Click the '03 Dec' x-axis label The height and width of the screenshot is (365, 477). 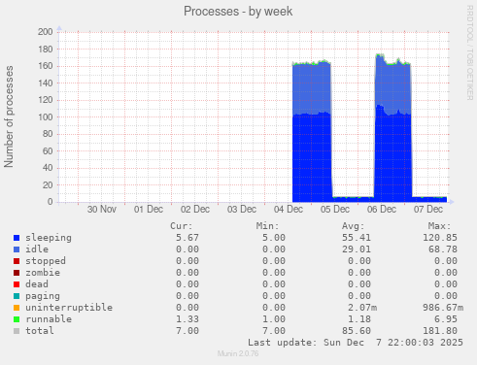pos(242,210)
